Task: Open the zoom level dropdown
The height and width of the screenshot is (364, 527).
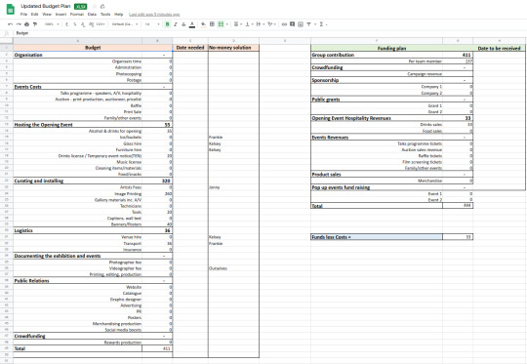Action: 52,24
